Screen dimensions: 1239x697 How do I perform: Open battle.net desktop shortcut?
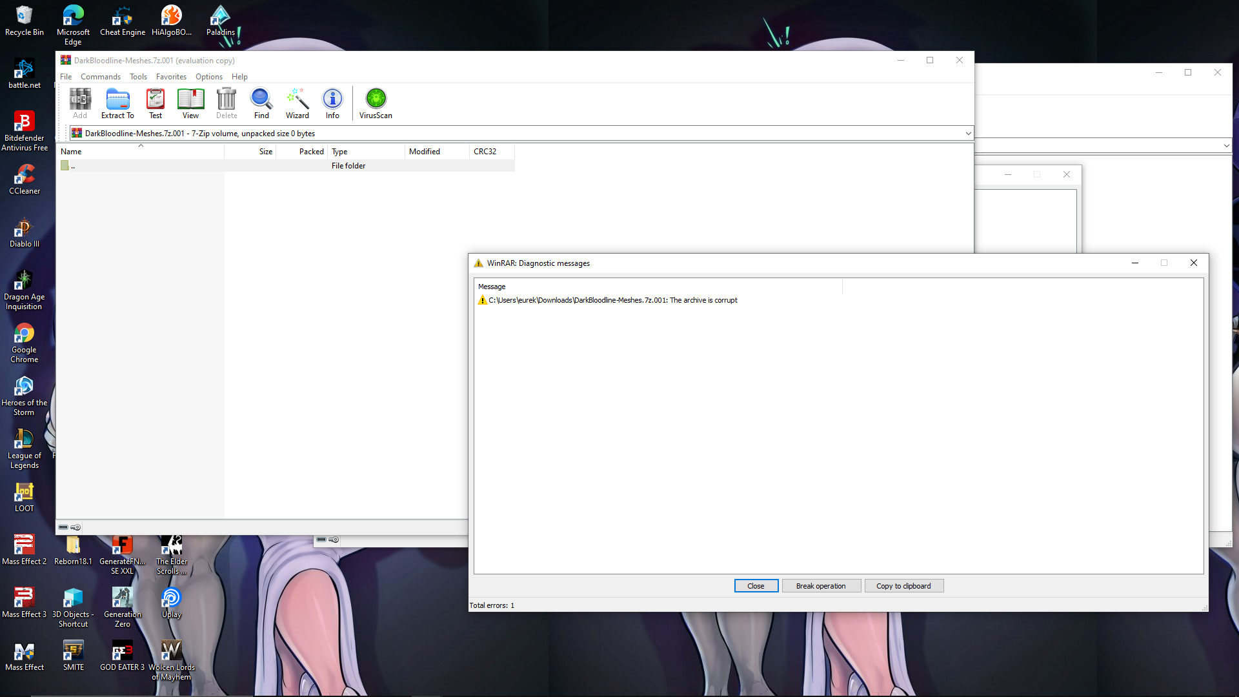coord(25,74)
